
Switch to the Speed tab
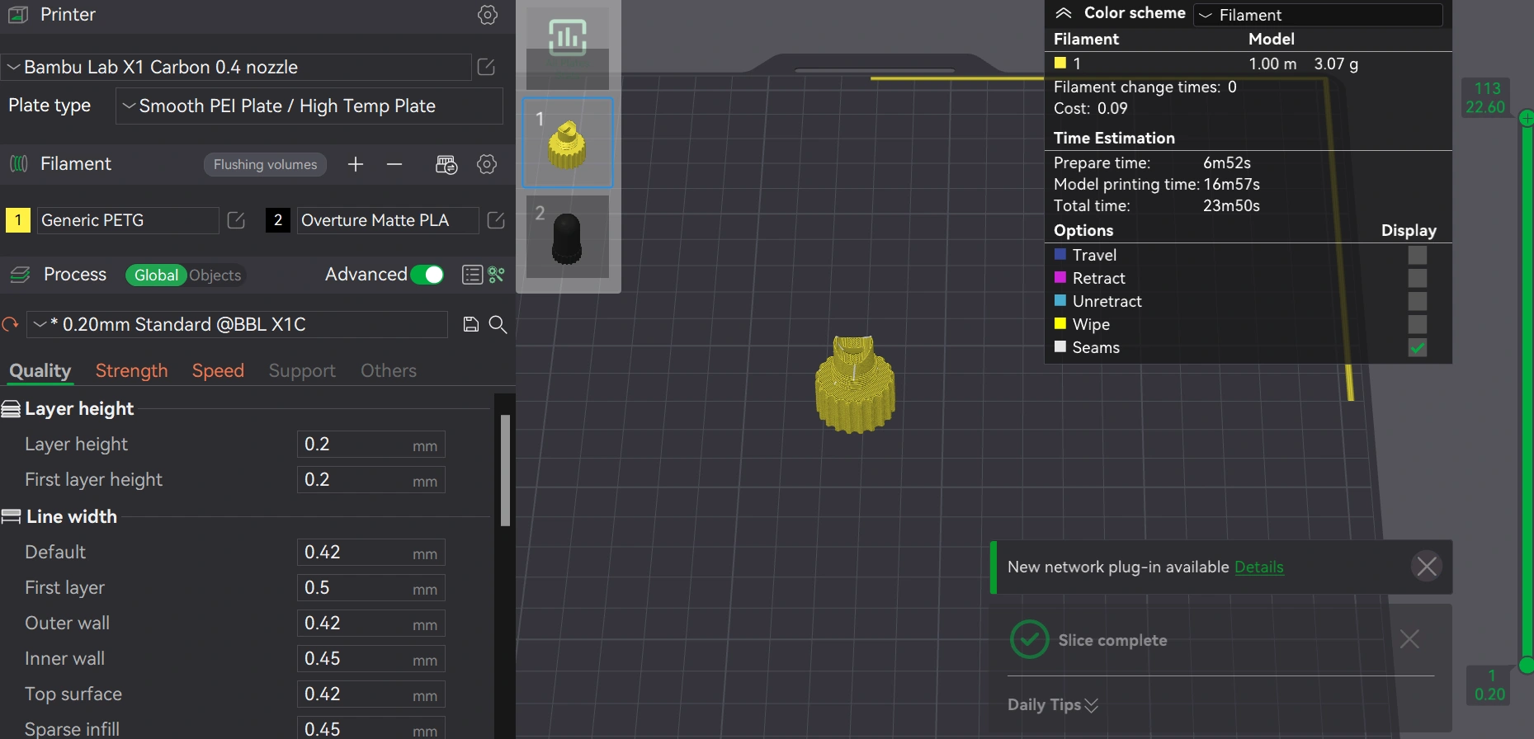coord(218,371)
